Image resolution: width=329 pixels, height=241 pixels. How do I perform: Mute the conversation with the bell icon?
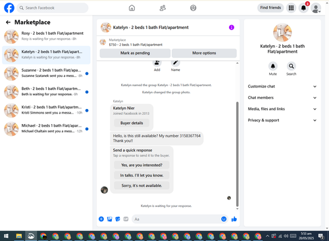coord(273,66)
